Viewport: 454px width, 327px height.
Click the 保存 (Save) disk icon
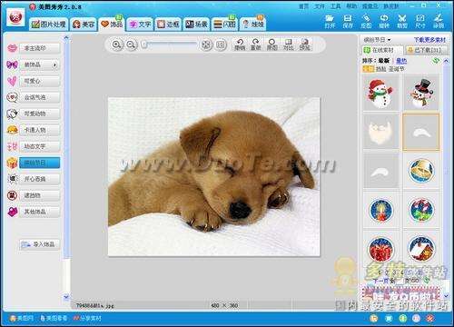click(348, 21)
